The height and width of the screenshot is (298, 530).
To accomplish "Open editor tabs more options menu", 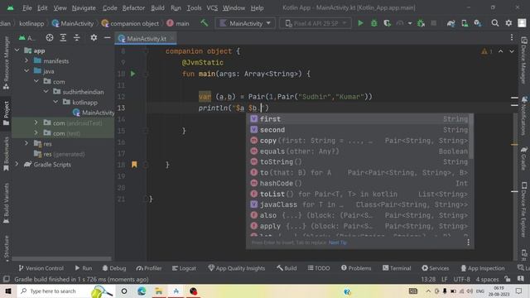I will [x=512, y=37].
